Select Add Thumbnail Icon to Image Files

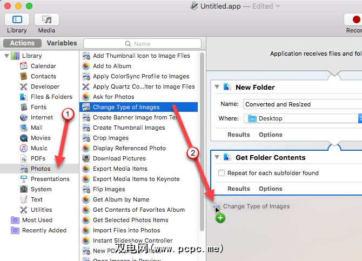138,56
